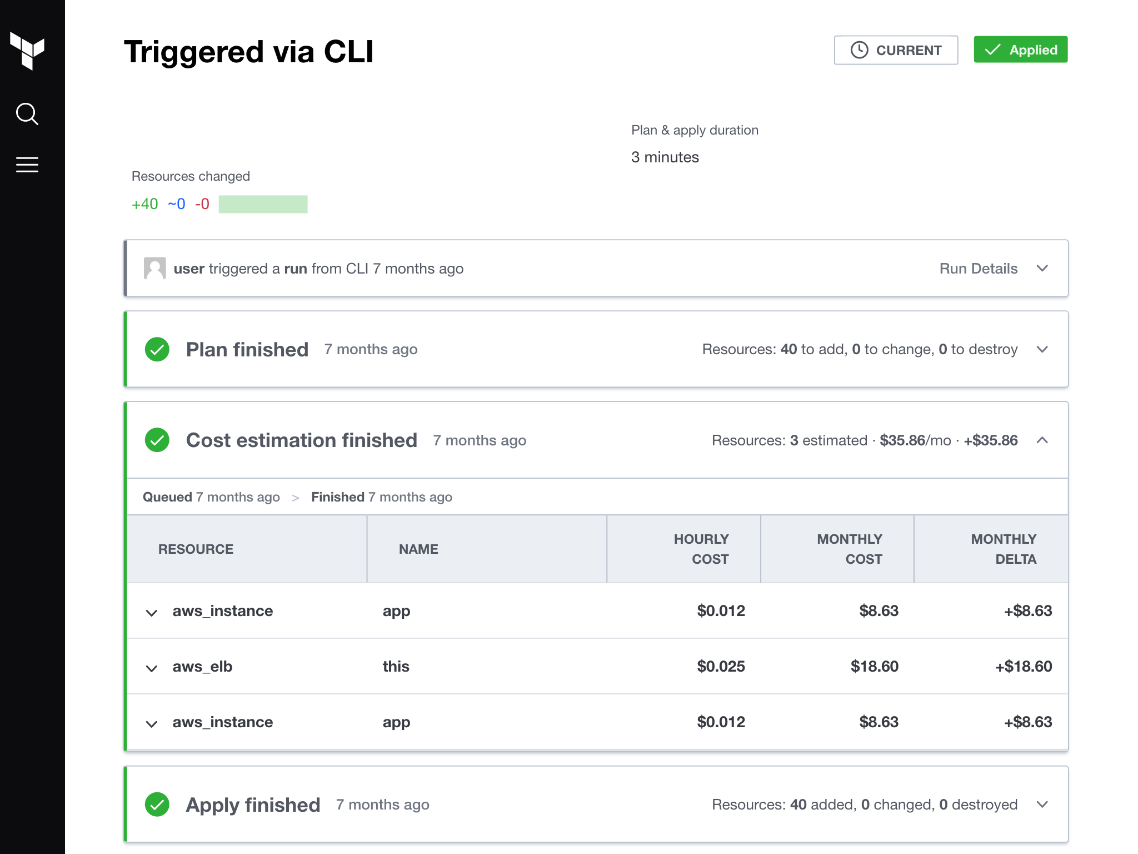This screenshot has height=854, width=1138.
Task: Click the Run Details chevron arrow
Action: (x=1042, y=268)
